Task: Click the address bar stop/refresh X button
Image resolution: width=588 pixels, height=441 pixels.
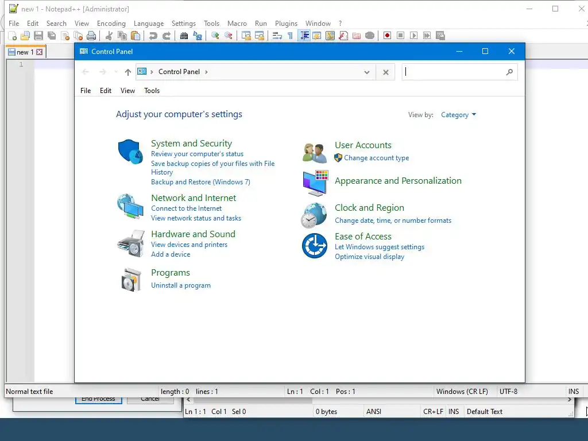Action: point(385,72)
